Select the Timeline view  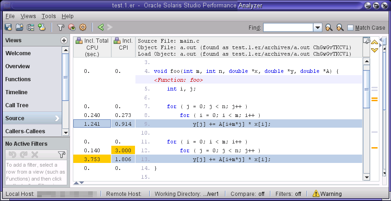click(x=32, y=92)
